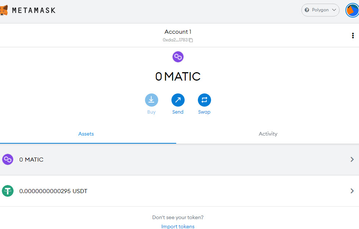
Task: Click the MATIC icon in asset list
Action: pyautogui.click(x=8, y=159)
